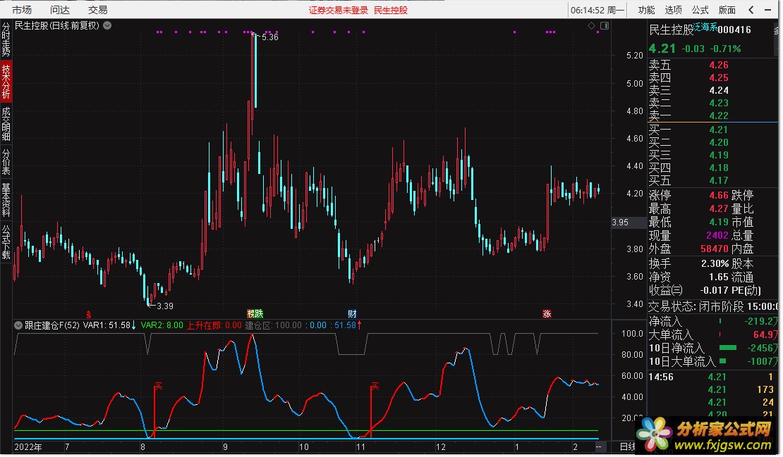Click the 榜跌 event marker
The height and width of the screenshot is (457, 783).
255,314
